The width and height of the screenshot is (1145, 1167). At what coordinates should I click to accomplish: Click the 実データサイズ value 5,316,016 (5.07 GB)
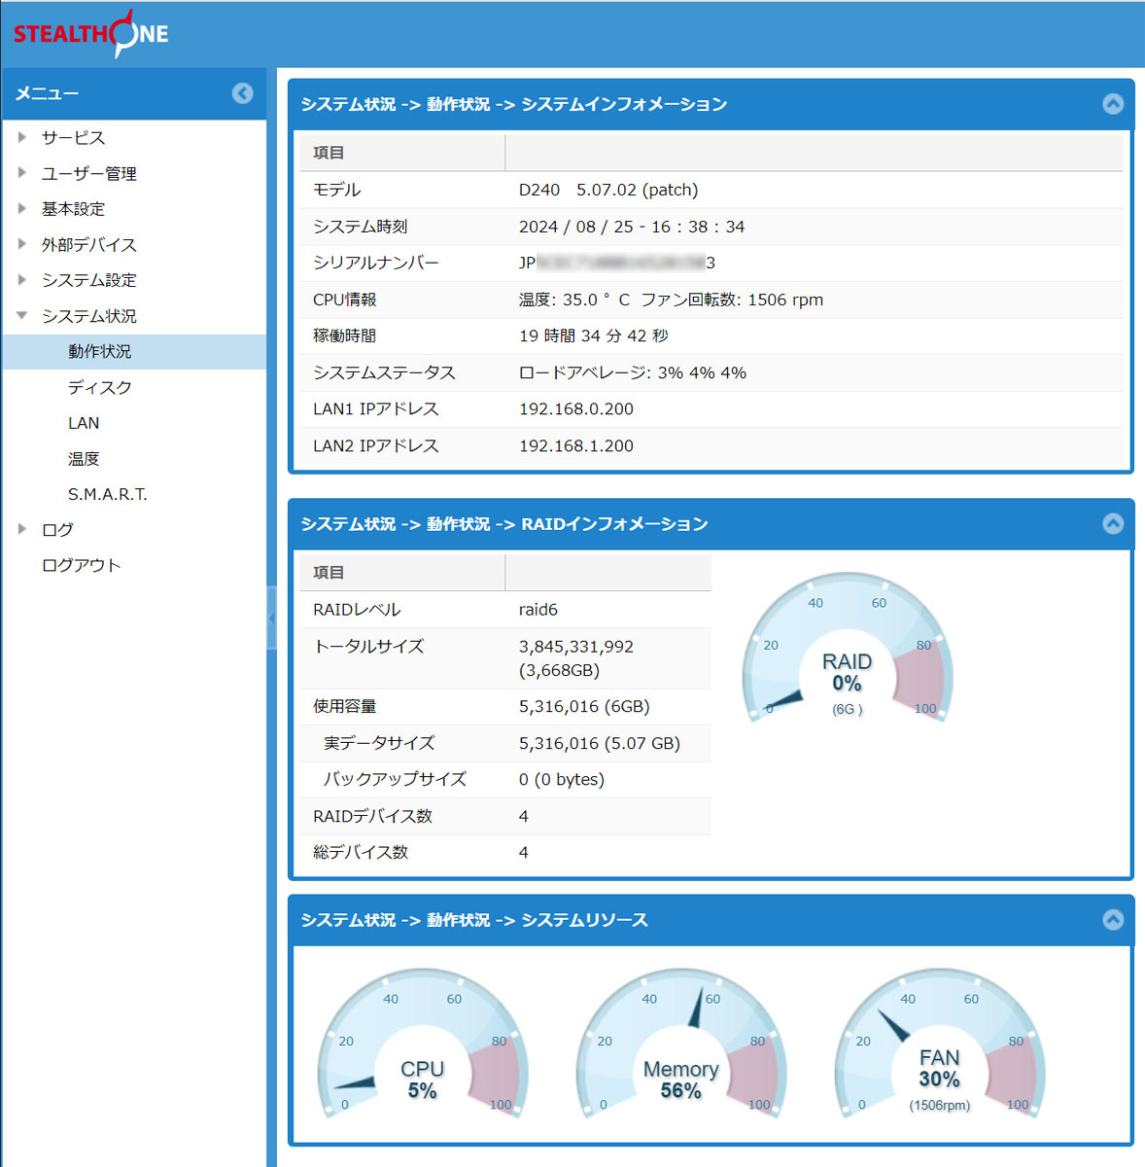click(600, 743)
